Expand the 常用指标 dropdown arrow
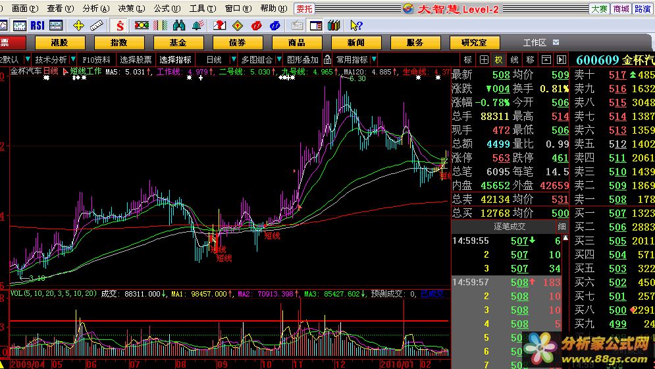Viewport: 655px width, 369px height. (374, 59)
